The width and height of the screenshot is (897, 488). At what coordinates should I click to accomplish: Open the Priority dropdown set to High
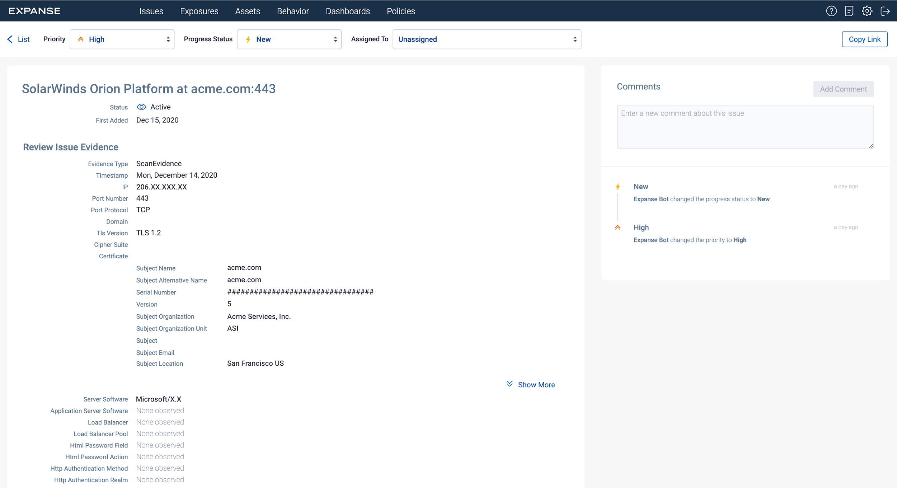tap(122, 39)
